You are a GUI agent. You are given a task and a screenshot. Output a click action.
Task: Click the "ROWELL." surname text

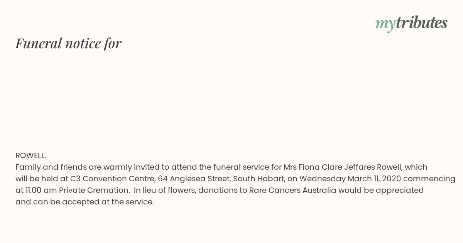coord(31,155)
